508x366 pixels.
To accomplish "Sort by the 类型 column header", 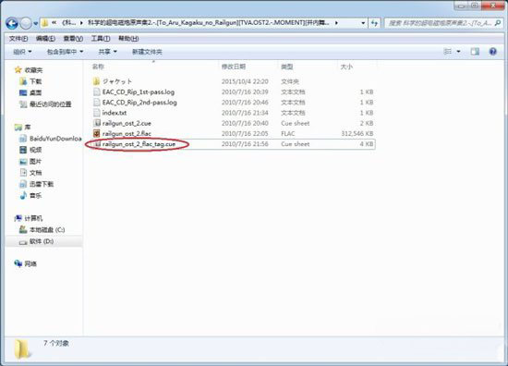I will [x=287, y=67].
